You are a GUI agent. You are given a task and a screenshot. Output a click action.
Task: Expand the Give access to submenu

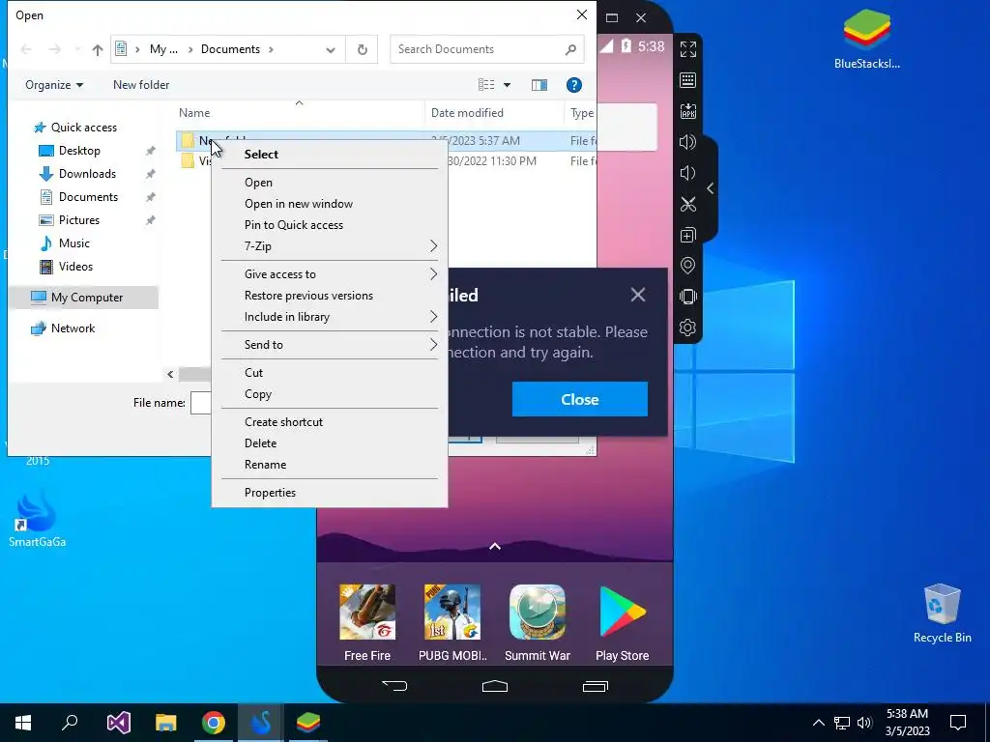[330, 274]
